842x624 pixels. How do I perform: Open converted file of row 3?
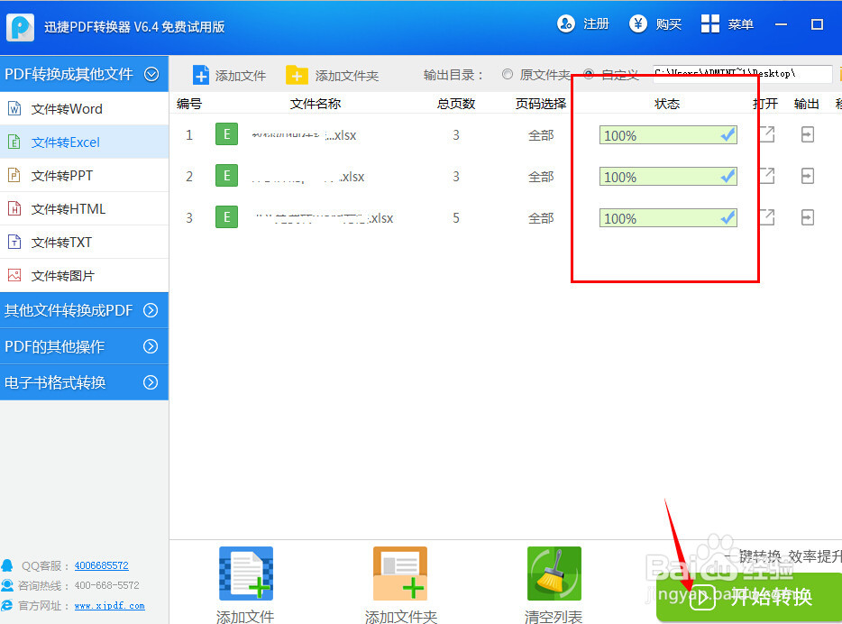point(767,217)
